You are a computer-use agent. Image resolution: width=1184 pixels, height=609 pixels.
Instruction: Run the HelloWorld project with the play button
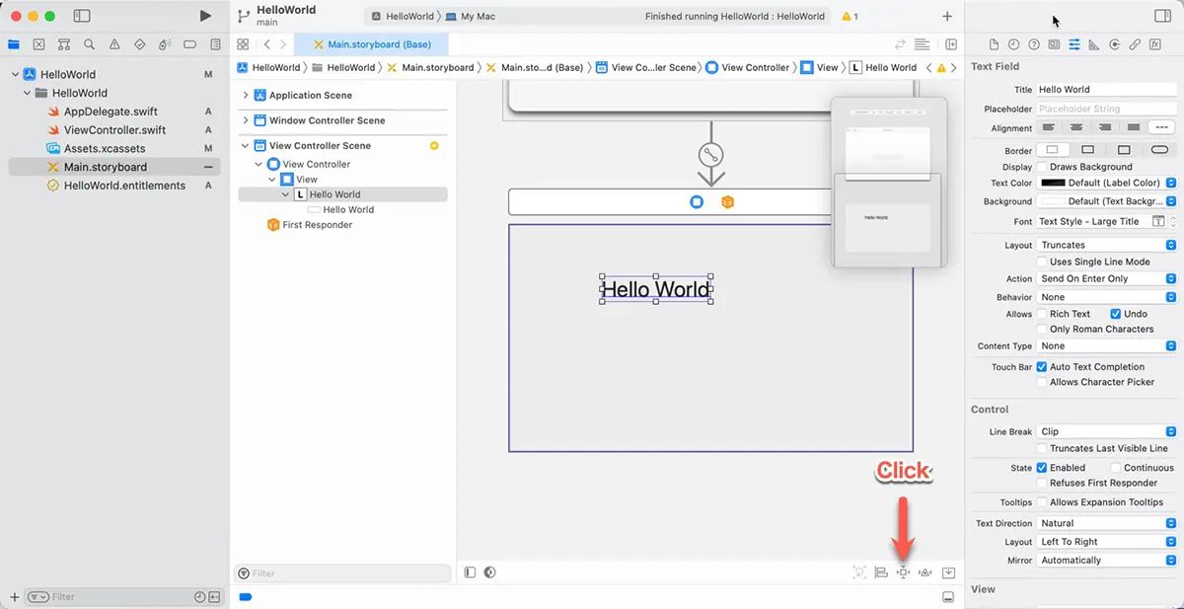(x=205, y=16)
